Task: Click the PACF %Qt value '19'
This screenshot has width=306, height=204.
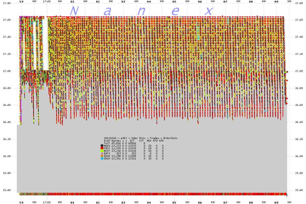Action: coord(150,148)
